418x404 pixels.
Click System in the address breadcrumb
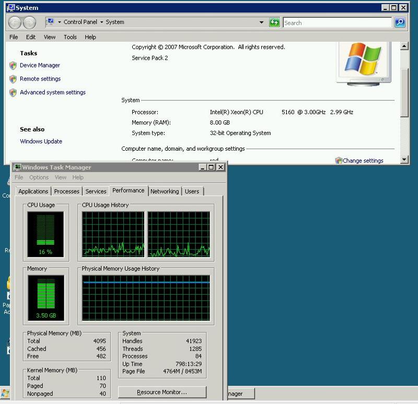tap(115, 22)
